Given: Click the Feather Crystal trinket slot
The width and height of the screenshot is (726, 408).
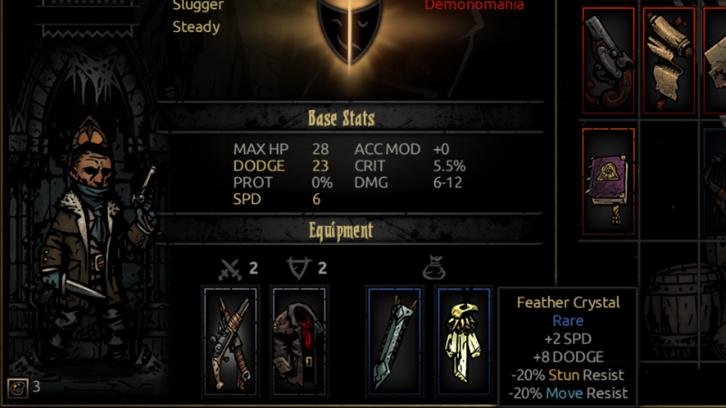Looking at the screenshot, I should [464, 341].
